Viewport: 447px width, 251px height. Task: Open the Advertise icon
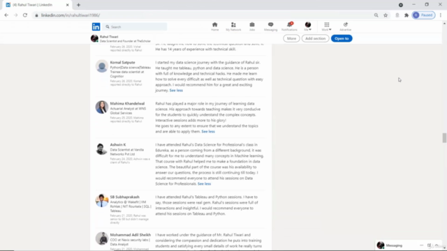coord(345,26)
